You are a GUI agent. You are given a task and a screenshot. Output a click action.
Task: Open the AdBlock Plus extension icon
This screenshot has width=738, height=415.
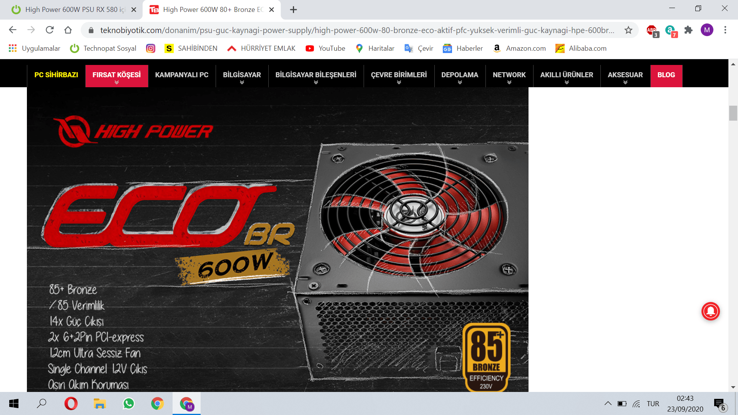652,30
